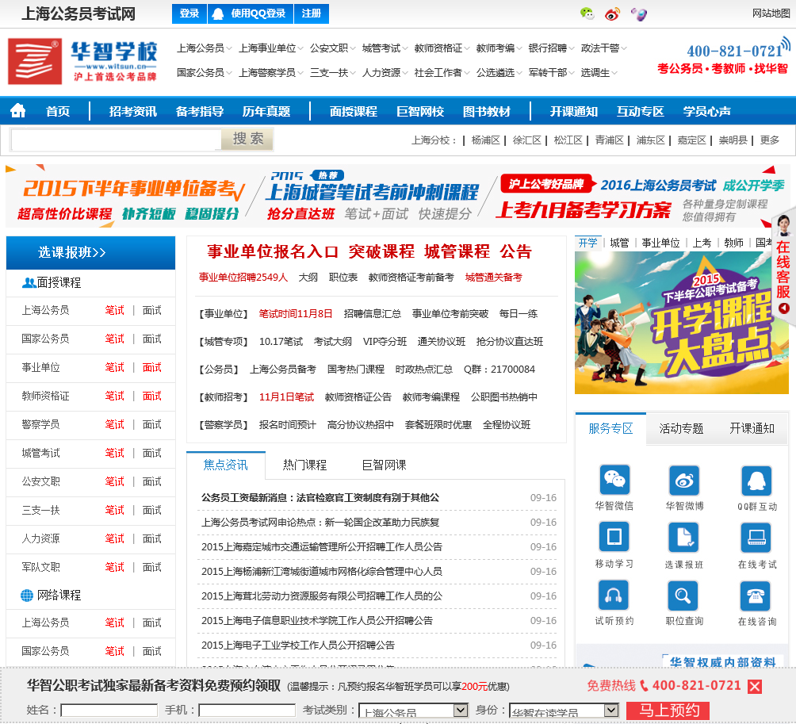Screen dimensions: 796x724
Task: Click the 笔试时间11月8日 link
Action: (296, 314)
